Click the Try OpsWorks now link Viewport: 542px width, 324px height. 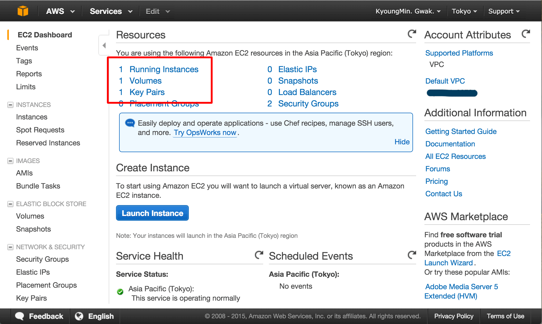205,132
